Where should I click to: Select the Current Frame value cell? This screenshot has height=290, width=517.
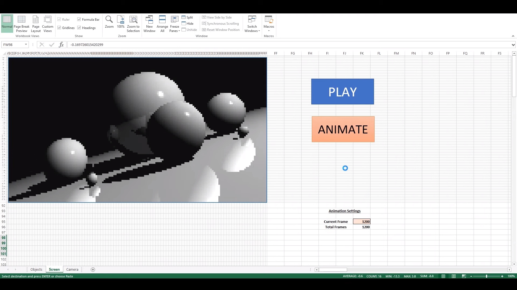(x=362, y=221)
